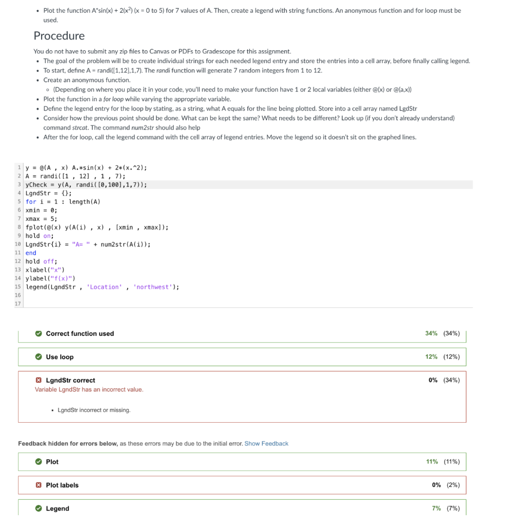
Task: Click the Show Feedback link
Action: pyautogui.click(x=266, y=443)
